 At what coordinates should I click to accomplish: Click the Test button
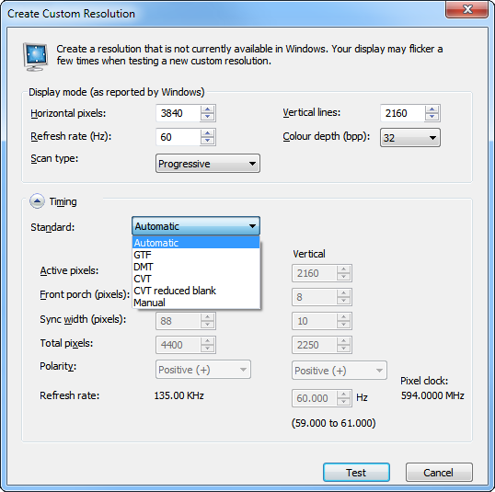356,473
